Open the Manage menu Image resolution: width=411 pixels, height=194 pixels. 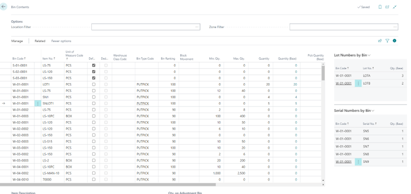(x=17, y=41)
